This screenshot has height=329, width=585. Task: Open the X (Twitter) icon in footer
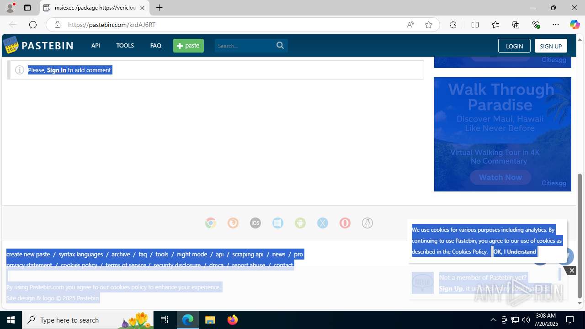pos(323,223)
